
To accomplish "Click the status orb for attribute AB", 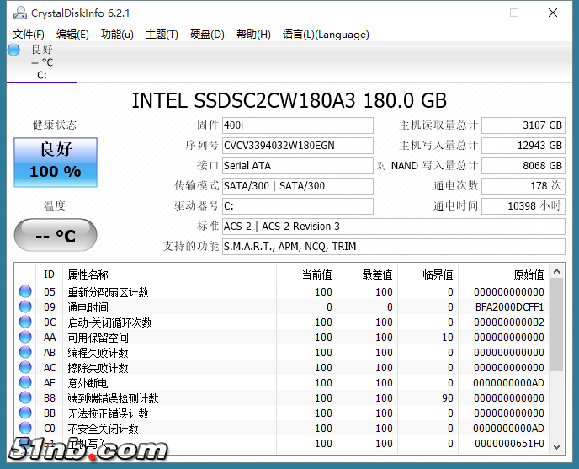I will click(x=25, y=352).
